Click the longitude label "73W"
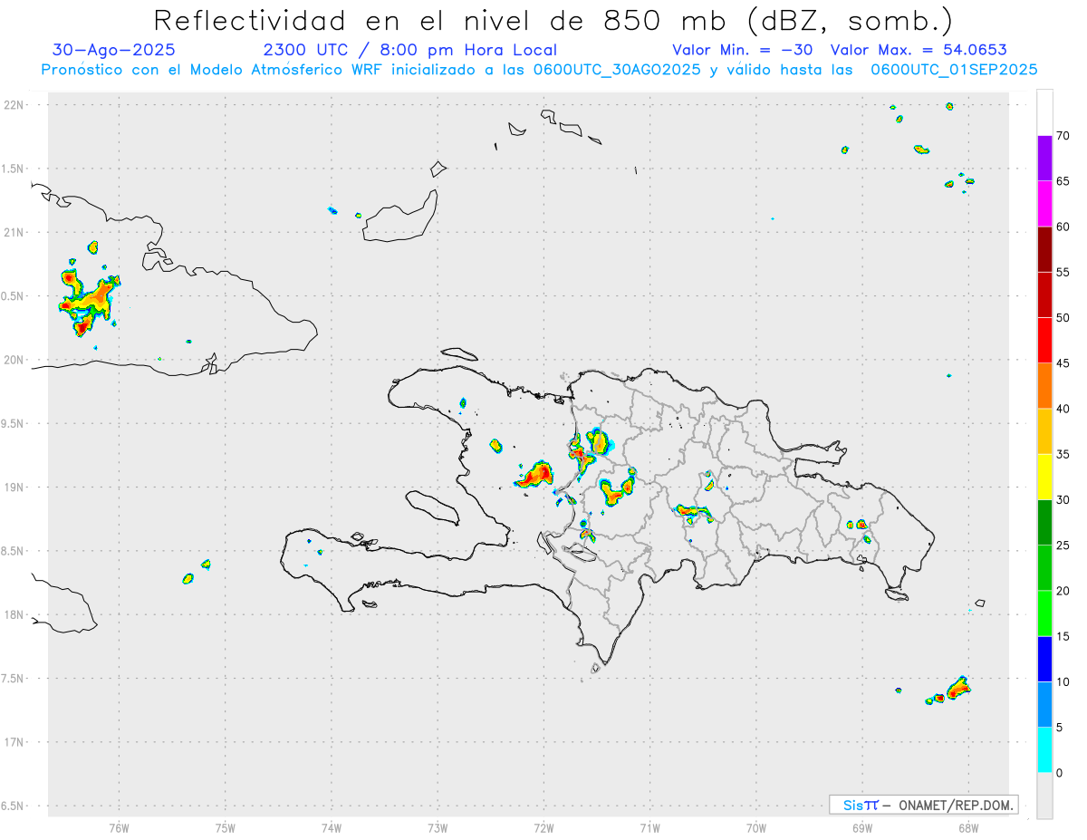 pos(438,828)
